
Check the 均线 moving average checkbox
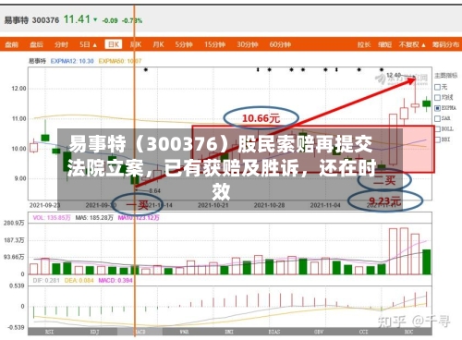pos(437,98)
